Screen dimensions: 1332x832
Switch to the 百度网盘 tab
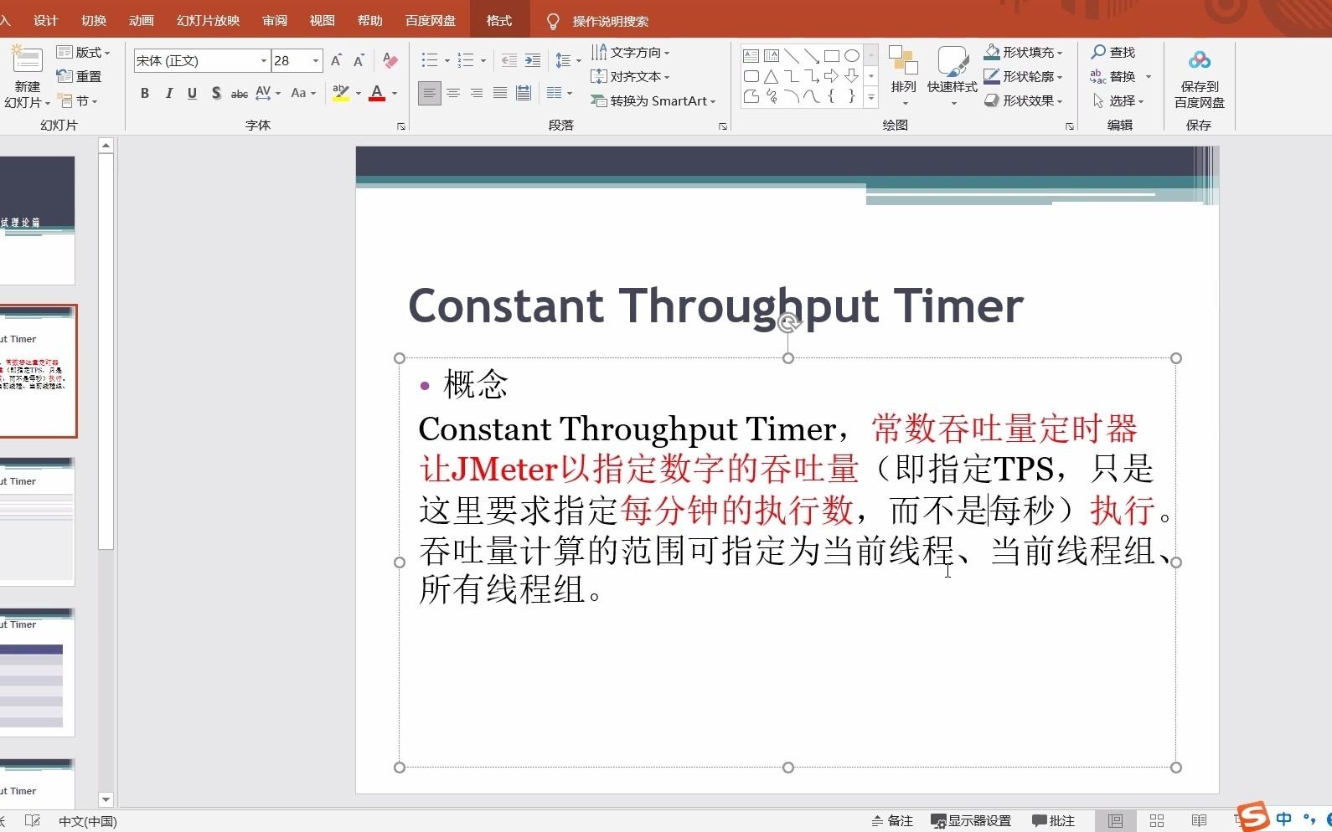(431, 21)
